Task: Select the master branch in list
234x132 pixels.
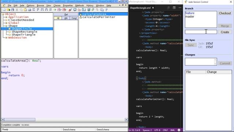Action: click(190, 16)
